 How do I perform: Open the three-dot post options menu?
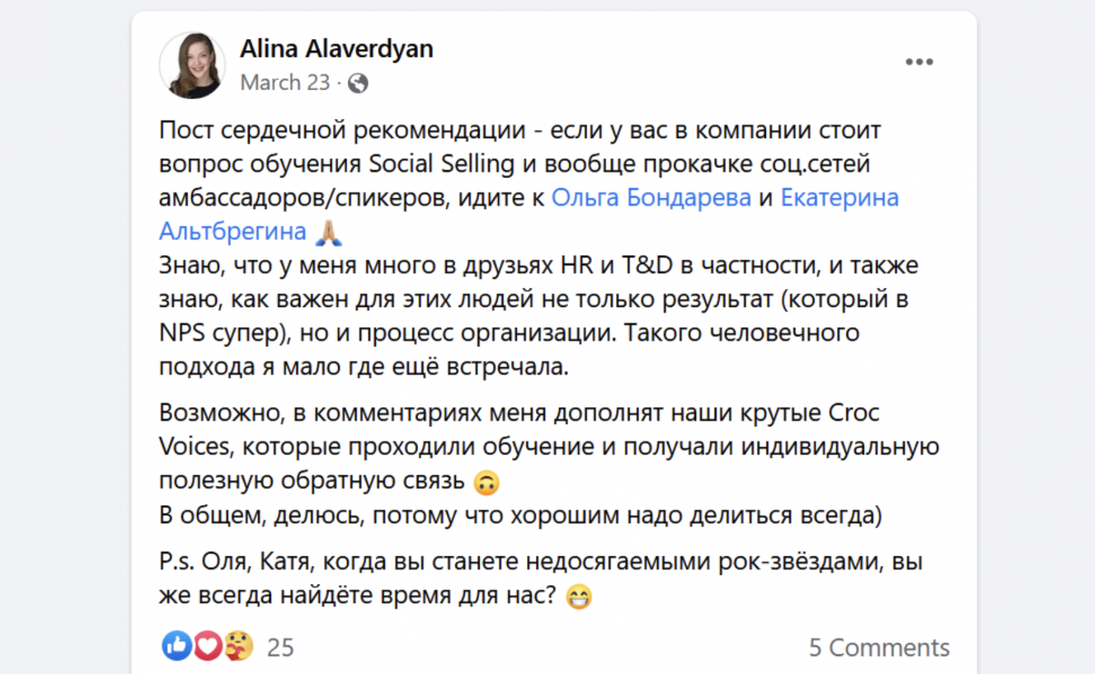click(x=918, y=62)
